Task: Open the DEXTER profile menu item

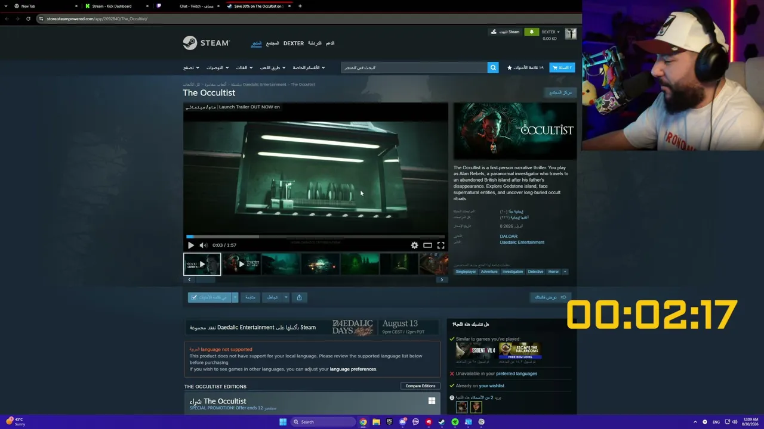Action: point(294,43)
